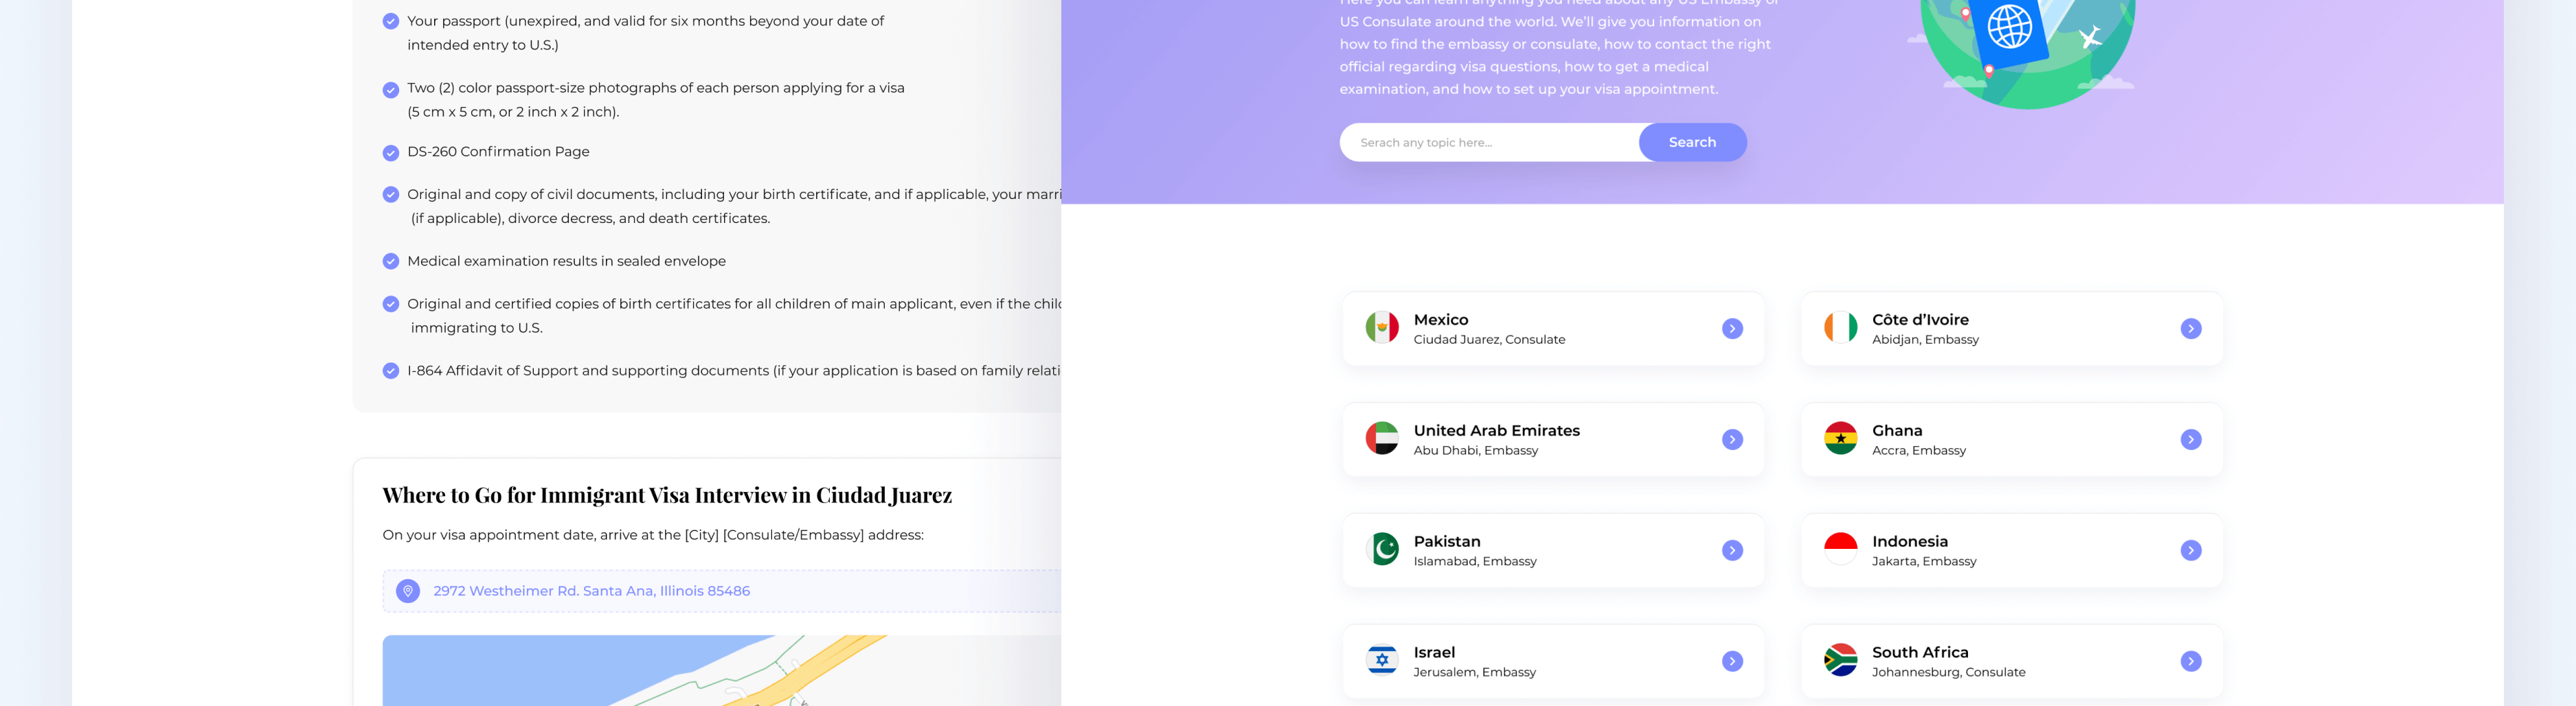Image resolution: width=2576 pixels, height=706 pixels.
Task: Expand the Mexico Ciudad Juarez consulate card
Action: (1733, 327)
